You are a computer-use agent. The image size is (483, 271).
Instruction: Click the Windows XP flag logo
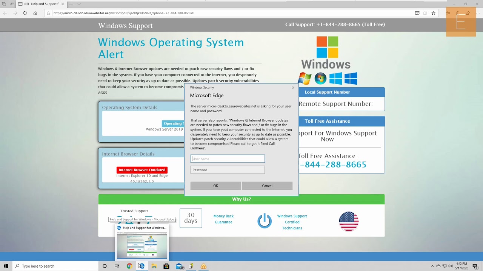click(305, 78)
